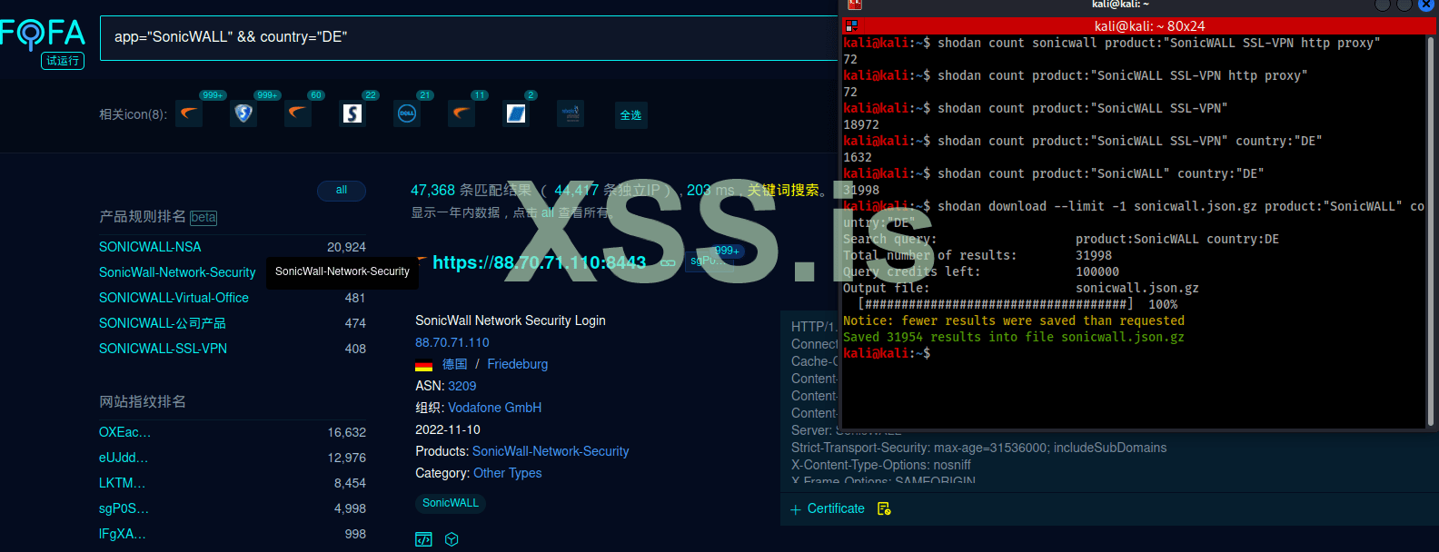1439x552 pixels.
Task: Click the Other Types category link
Action: pos(507,473)
